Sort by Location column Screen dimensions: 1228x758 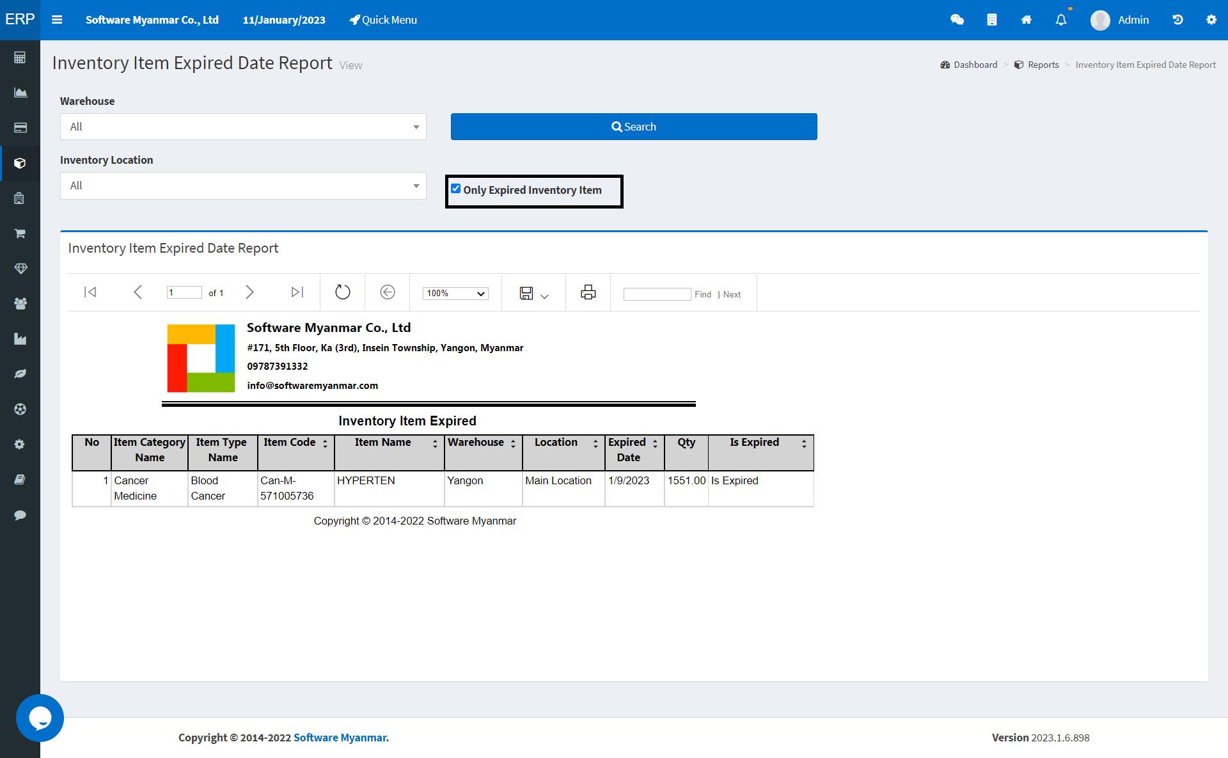click(x=595, y=443)
